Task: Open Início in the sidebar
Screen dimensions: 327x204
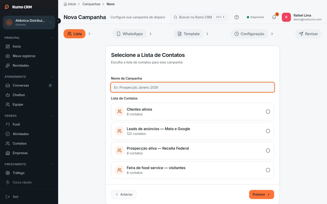Action: pyautogui.click(x=29, y=46)
